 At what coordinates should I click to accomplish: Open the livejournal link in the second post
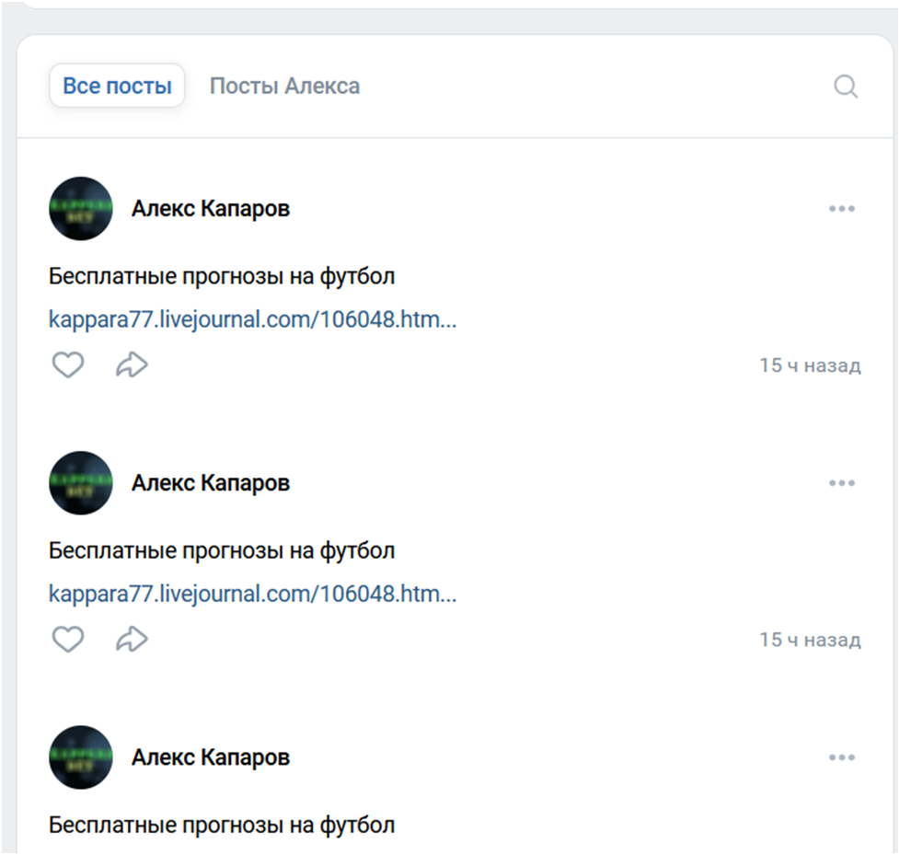252,594
